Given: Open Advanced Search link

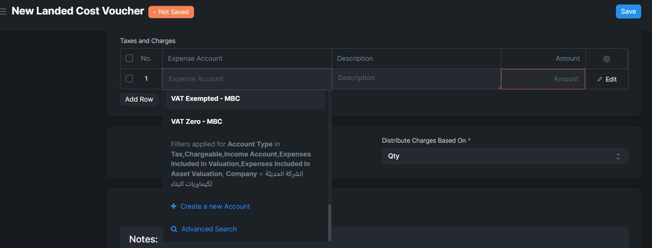Looking at the screenshot, I should coord(209,229).
